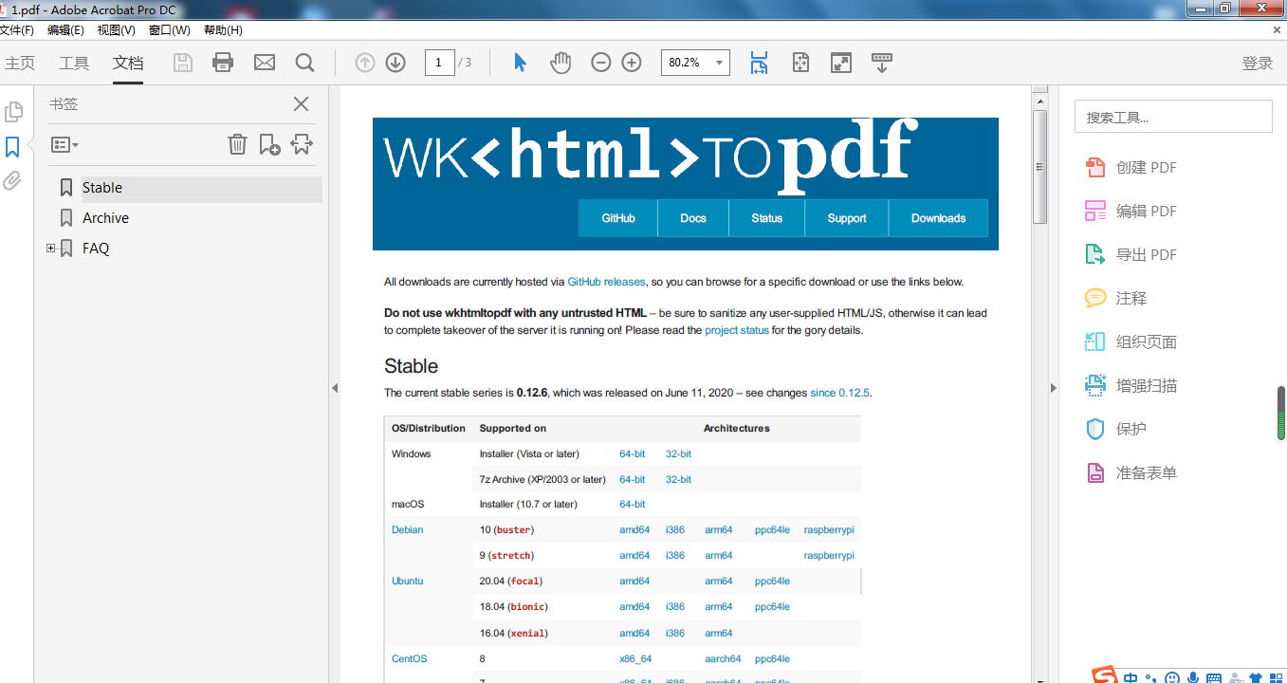
Task: Go to previous page arrow icon
Action: click(365, 63)
